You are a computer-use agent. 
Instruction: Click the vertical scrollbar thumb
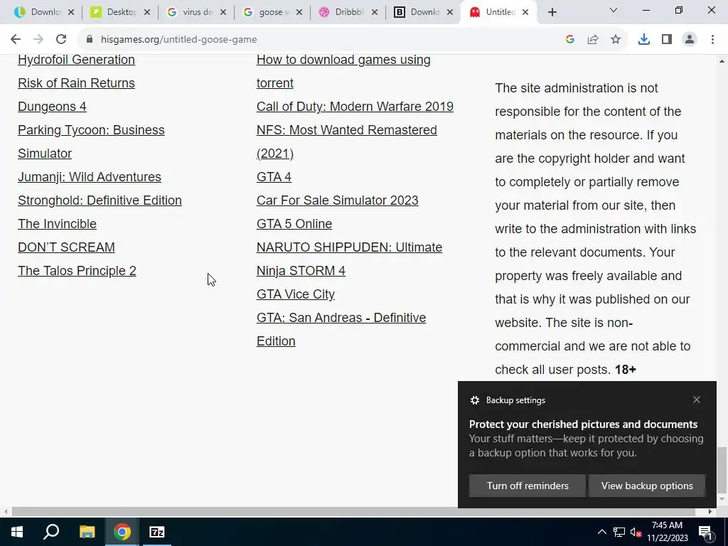pos(722,470)
